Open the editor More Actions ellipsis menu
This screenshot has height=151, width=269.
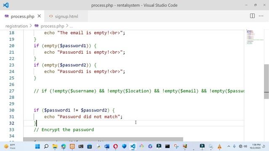tap(261, 16)
